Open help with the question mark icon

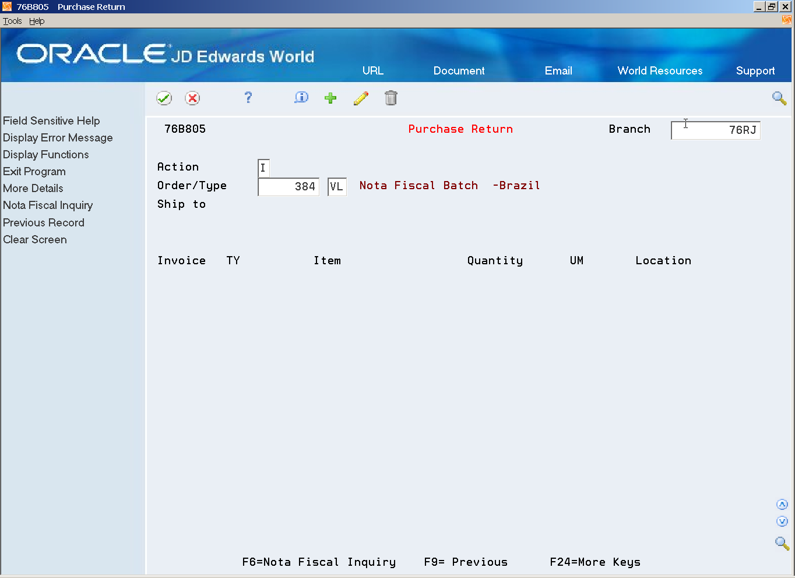click(x=248, y=98)
